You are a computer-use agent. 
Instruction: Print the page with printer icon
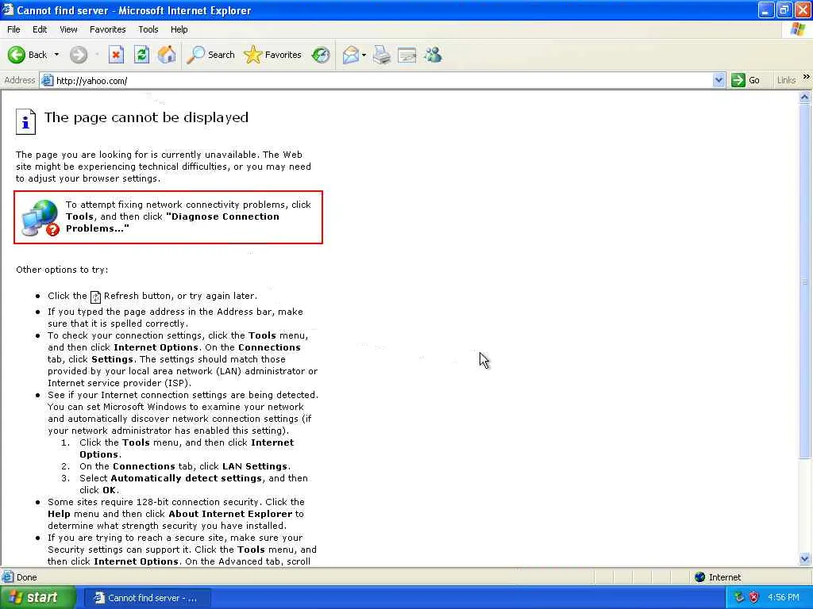[382, 55]
